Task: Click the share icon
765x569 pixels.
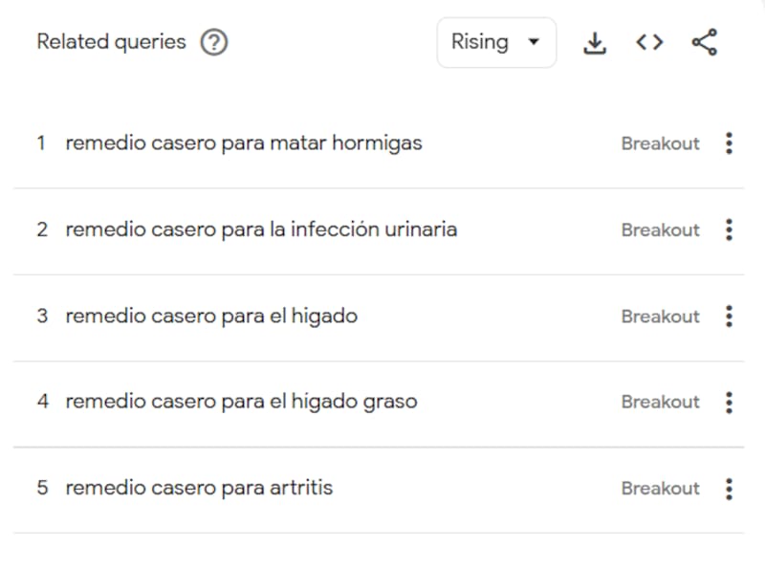Action: (x=704, y=42)
